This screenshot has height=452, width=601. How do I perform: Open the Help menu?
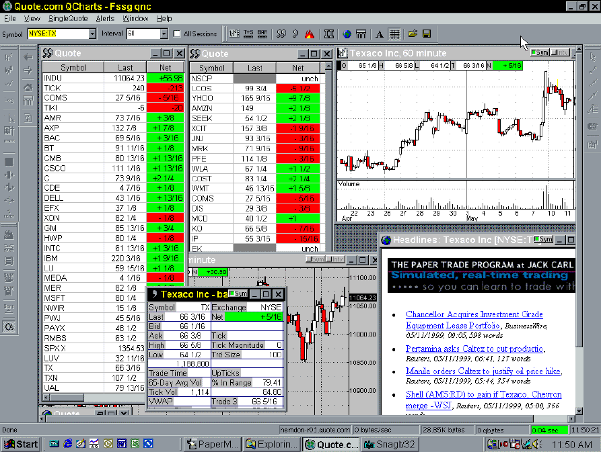[164, 18]
